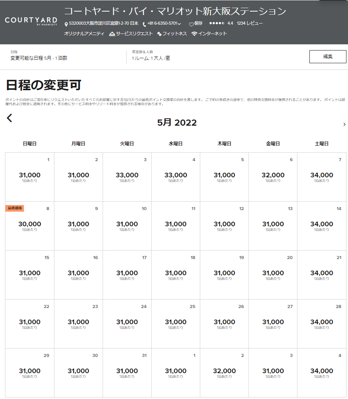Viewport: 348px width, 399px height.
Task: Go to previous month with left arrow
Action: (x=10, y=118)
